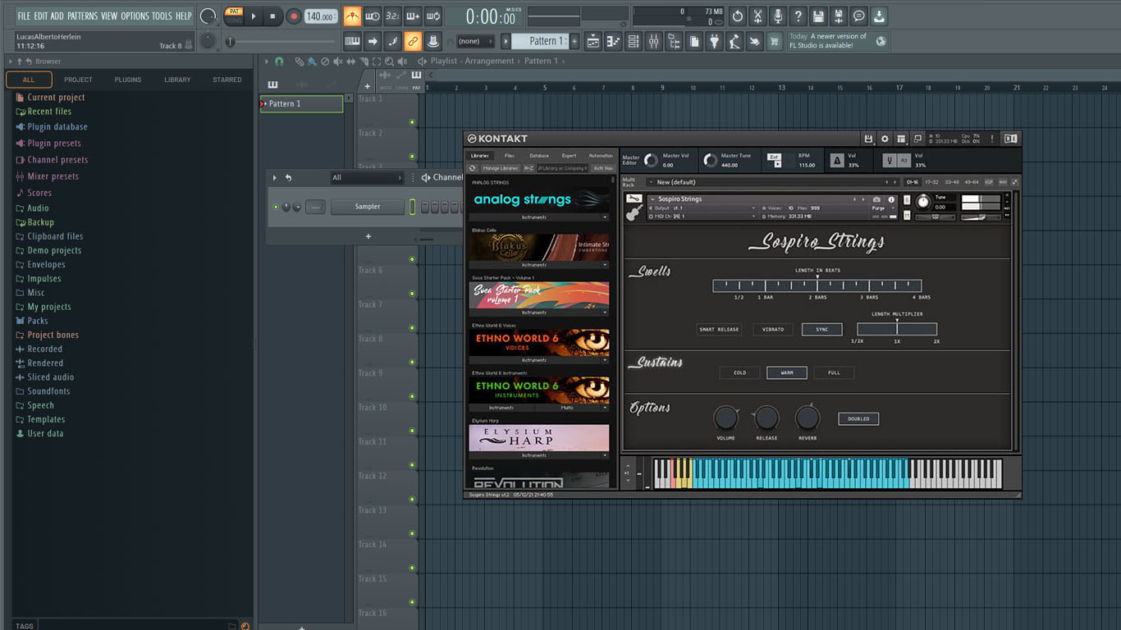The height and width of the screenshot is (630, 1121).
Task: Open the Blakus Cello Instruments dropdown
Action: [x=538, y=265]
